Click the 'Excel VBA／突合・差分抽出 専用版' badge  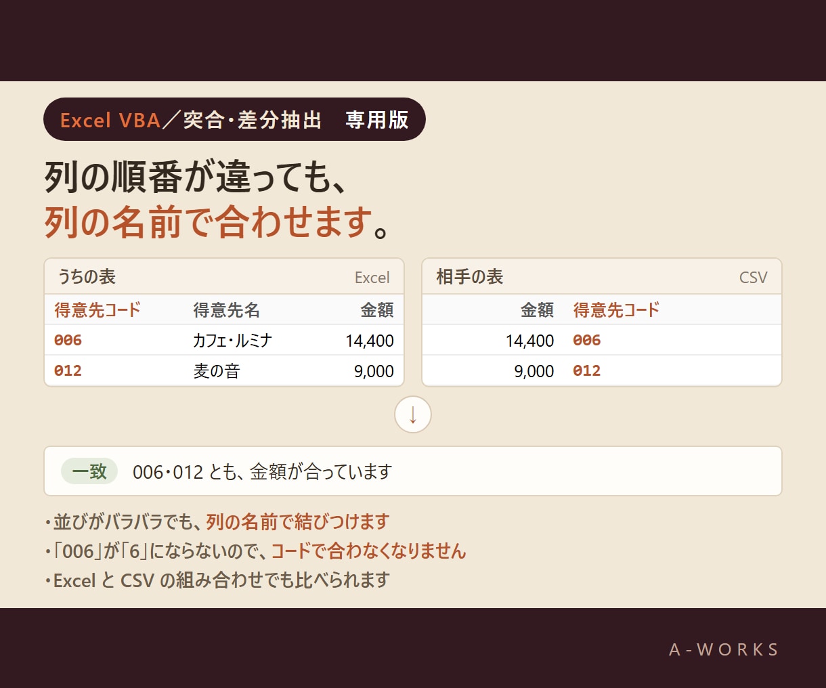234,119
